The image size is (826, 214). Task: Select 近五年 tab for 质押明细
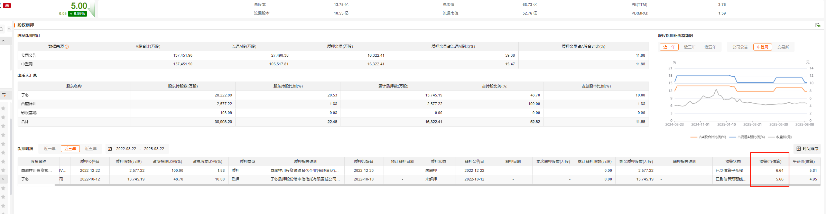pos(91,149)
